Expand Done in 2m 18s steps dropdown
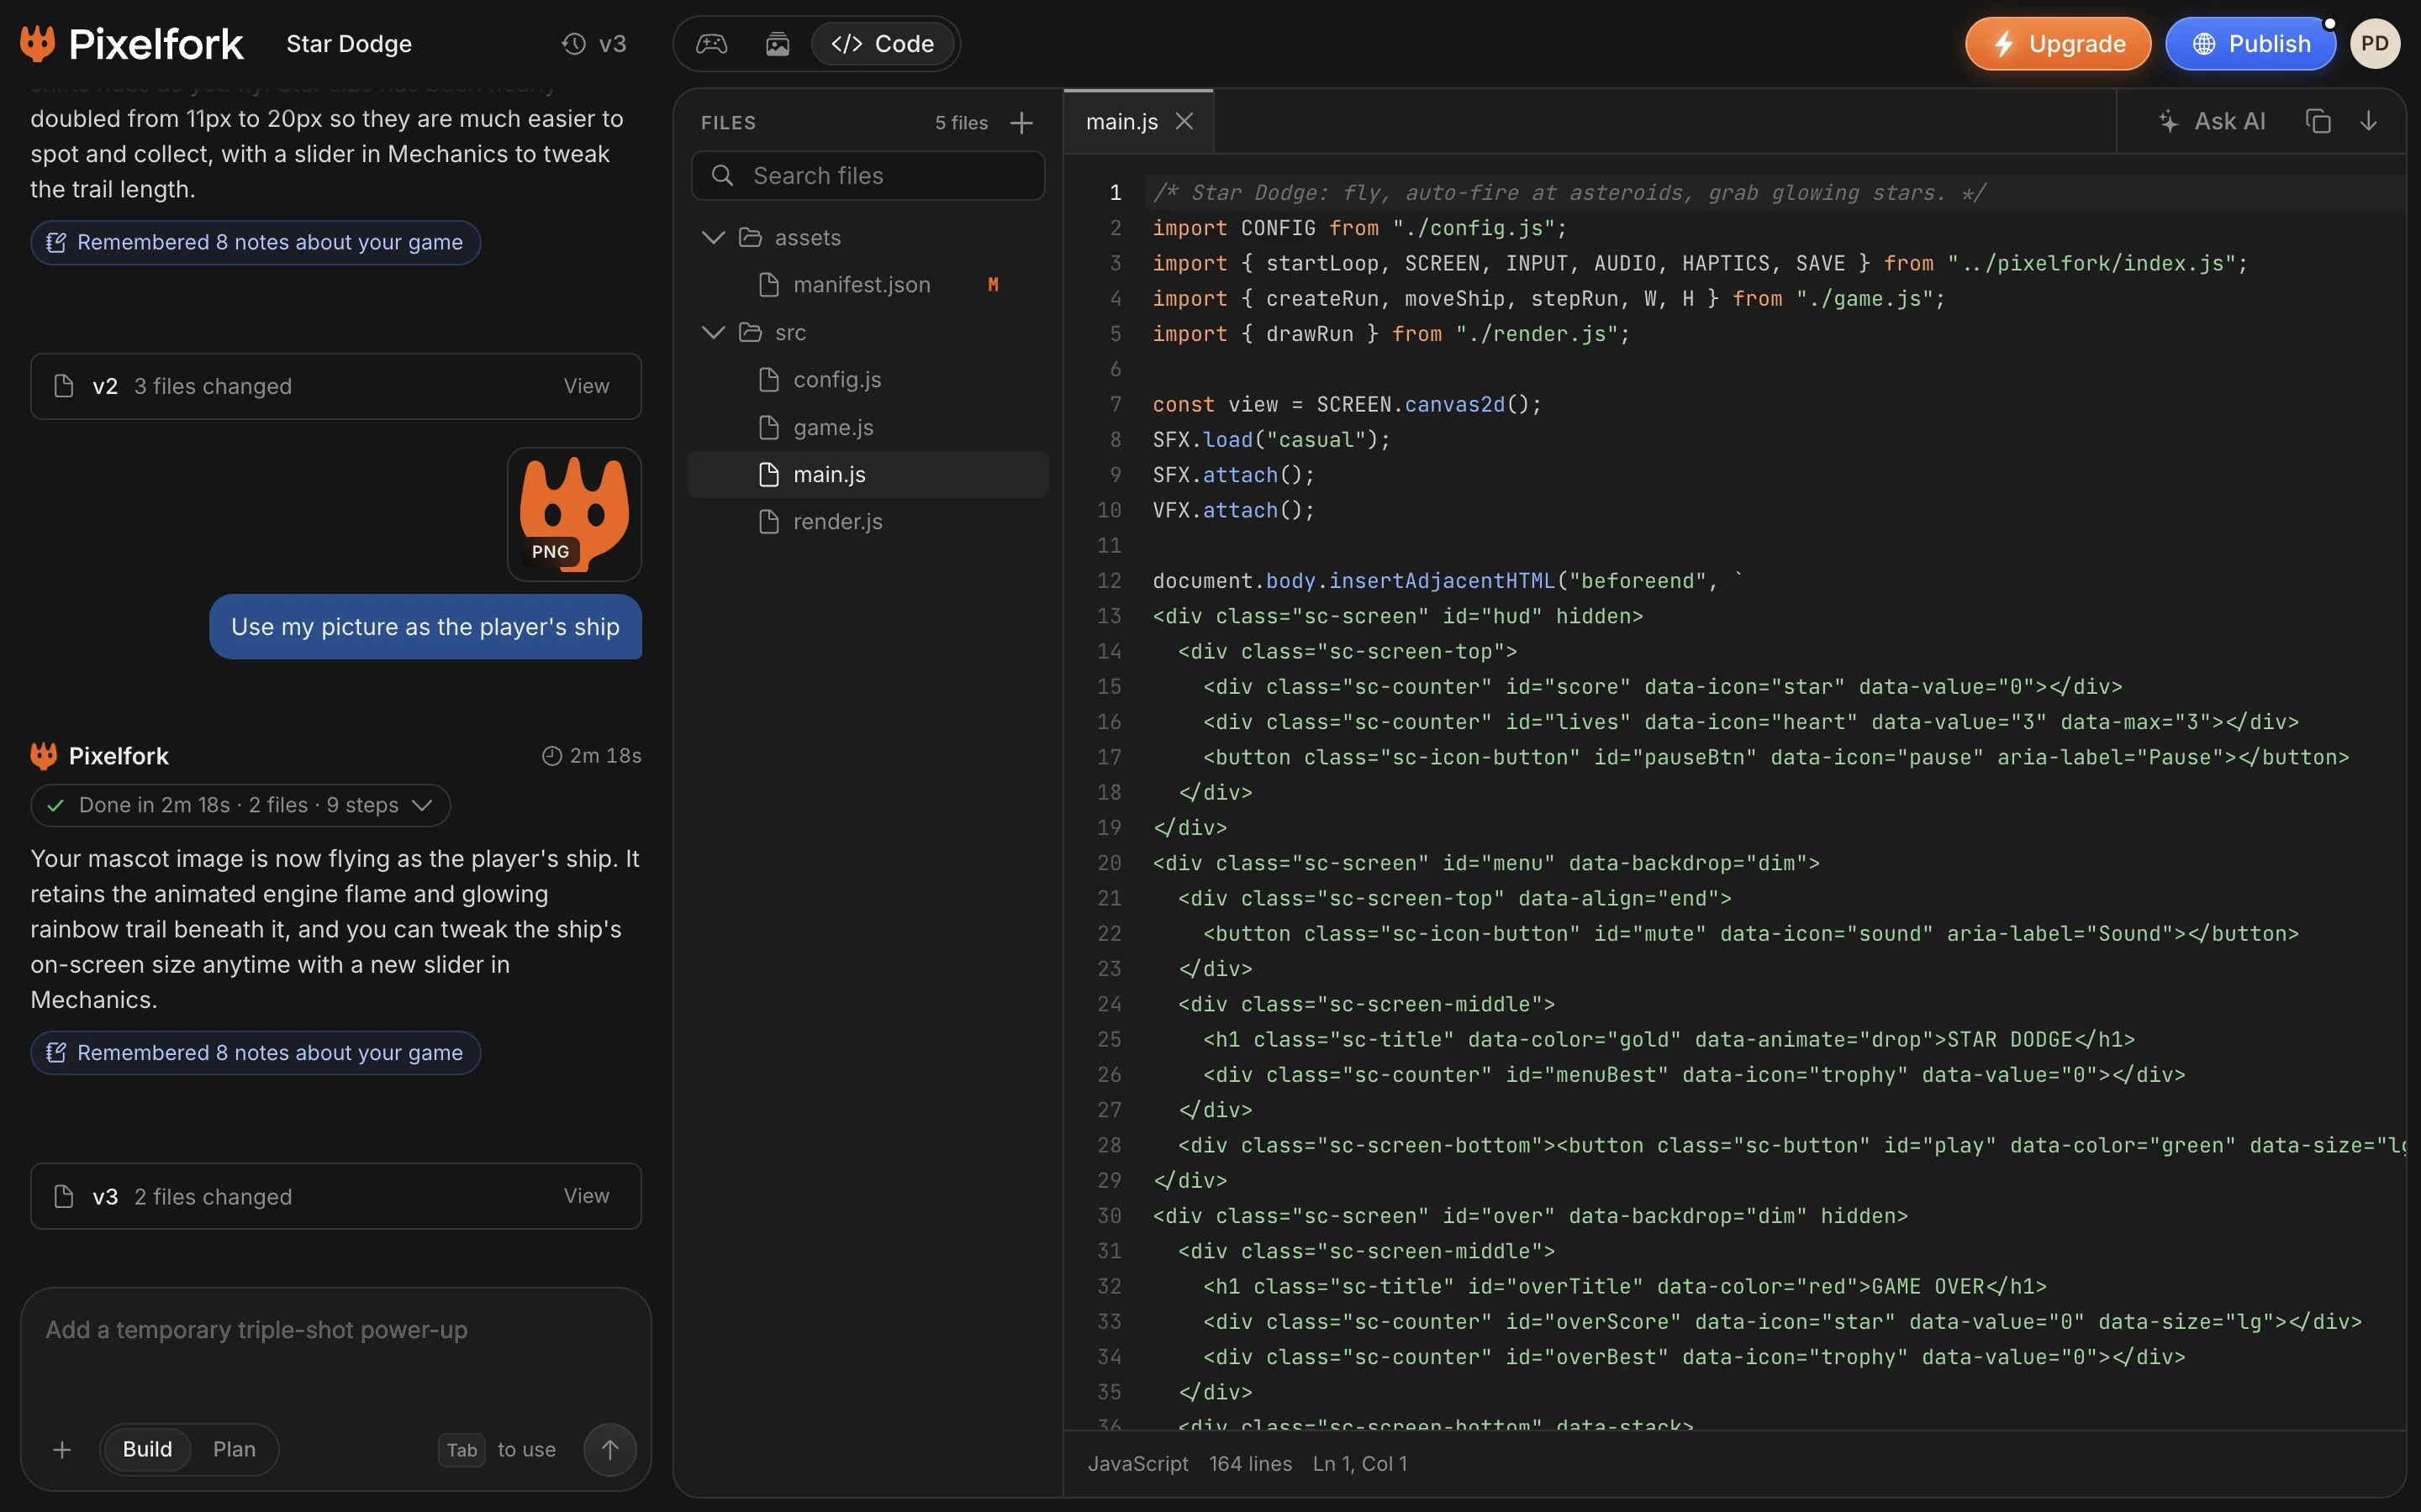The height and width of the screenshot is (1512, 2421). 240,805
